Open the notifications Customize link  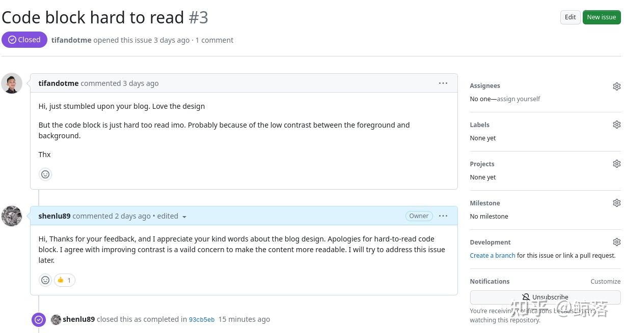pyautogui.click(x=605, y=281)
